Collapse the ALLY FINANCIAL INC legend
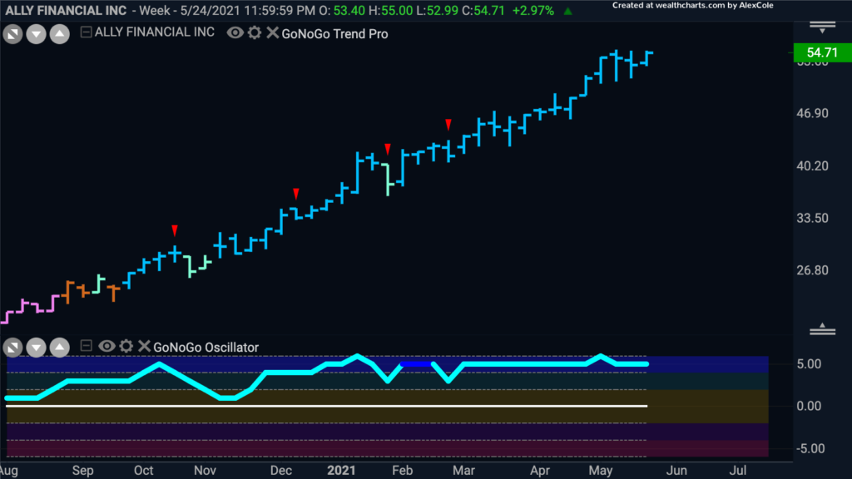 pyautogui.click(x=86, y=32)
